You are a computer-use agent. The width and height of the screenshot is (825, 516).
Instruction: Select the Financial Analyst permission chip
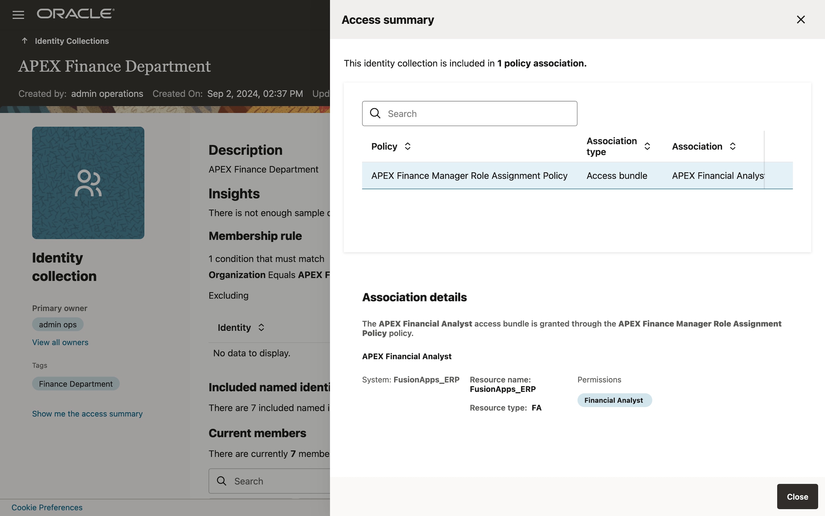[614, 400]
